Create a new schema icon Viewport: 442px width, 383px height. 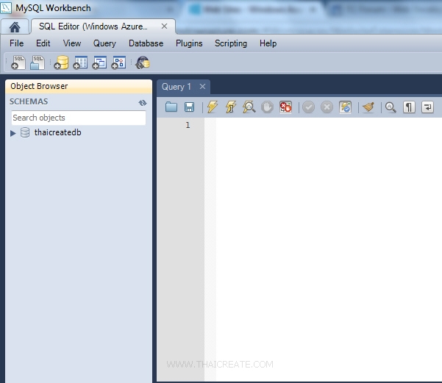[x=62, y=62]
